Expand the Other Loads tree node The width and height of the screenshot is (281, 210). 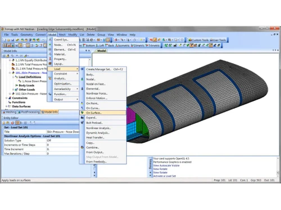[13, 90]
